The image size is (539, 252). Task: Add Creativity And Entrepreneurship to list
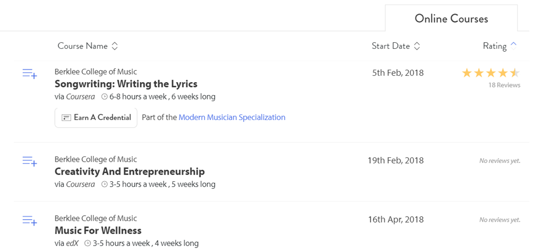pos(29,161)
